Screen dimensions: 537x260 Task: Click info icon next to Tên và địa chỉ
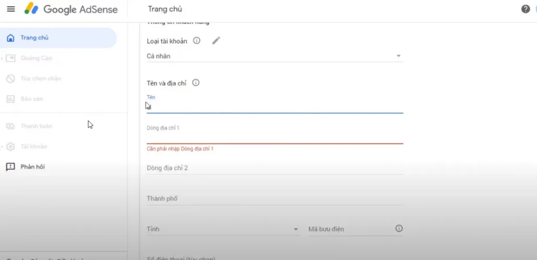tap(196, 83)
